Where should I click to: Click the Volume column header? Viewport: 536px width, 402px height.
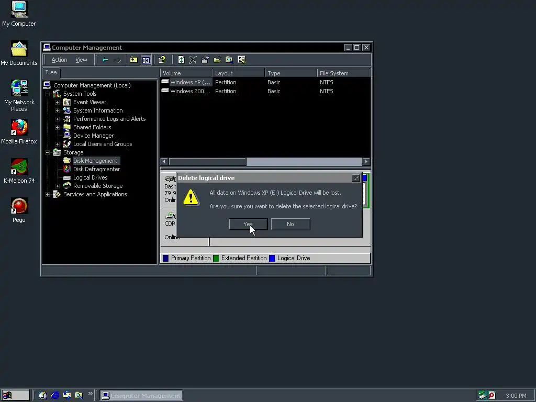(186, 73)
